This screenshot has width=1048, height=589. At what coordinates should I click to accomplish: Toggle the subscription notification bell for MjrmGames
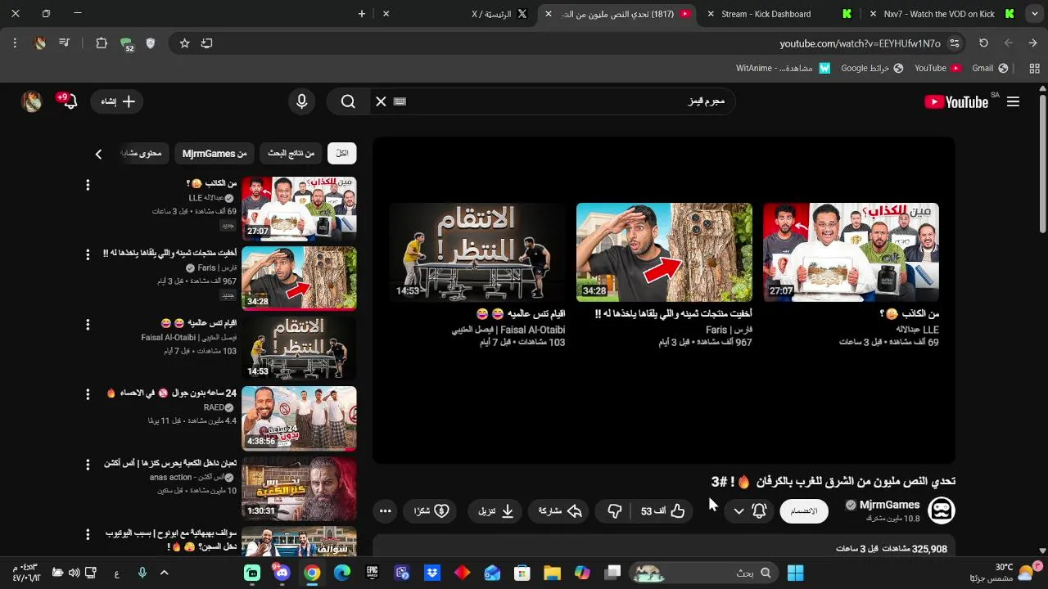click(759, 511)
